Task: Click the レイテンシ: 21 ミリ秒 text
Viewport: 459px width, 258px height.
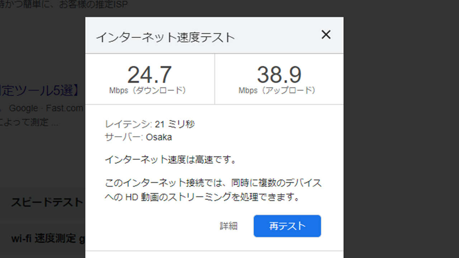Action: pyautogui.click(x=150, y=124)
